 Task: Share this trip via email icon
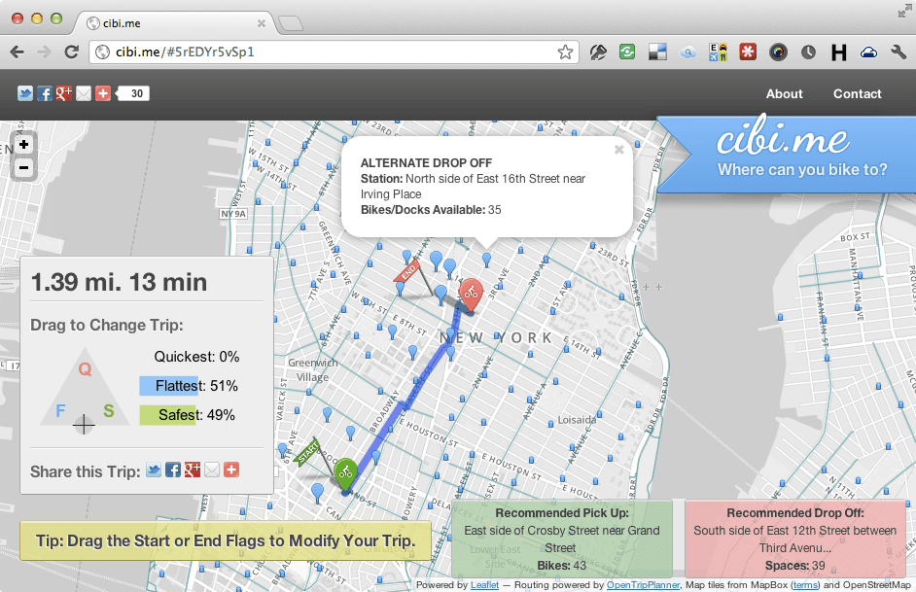212,470
